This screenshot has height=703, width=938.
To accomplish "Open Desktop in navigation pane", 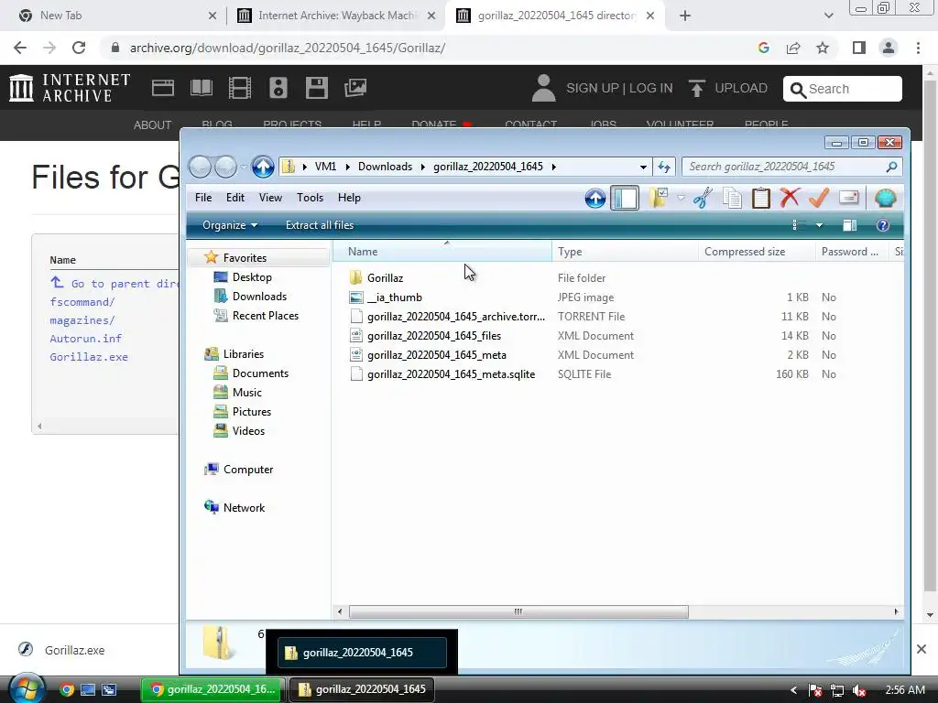I will (252, 277).
